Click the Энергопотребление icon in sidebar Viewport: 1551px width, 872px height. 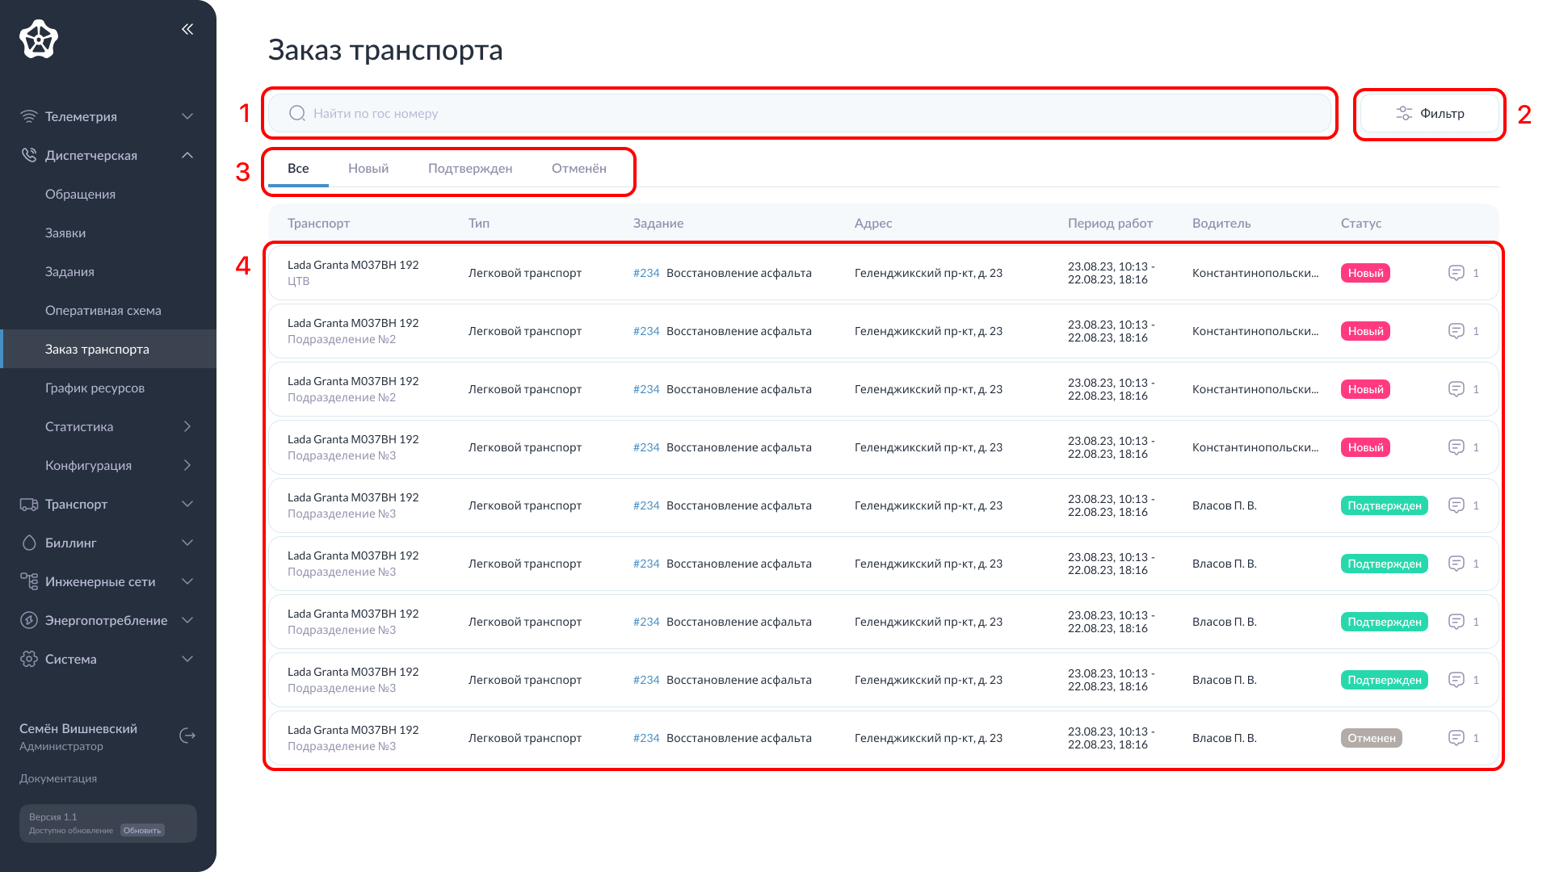click(x=29, y=620)
